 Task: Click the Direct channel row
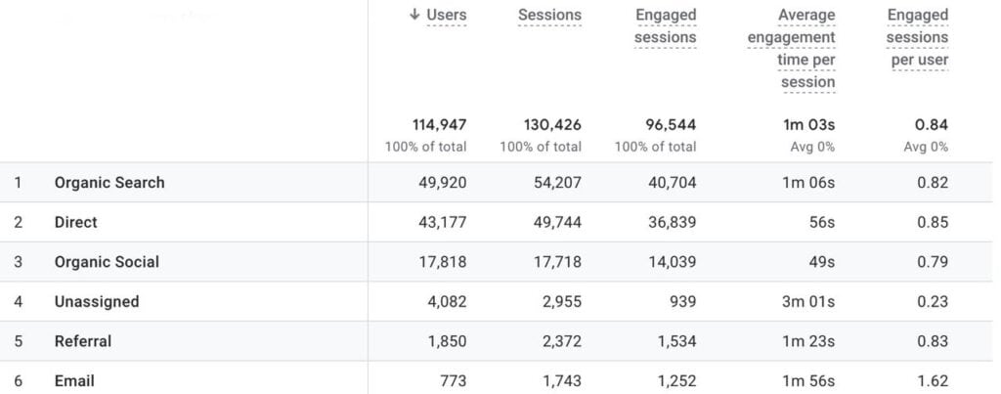(x=75, y=223)
